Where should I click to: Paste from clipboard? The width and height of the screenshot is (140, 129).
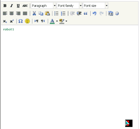pos(47,13)
